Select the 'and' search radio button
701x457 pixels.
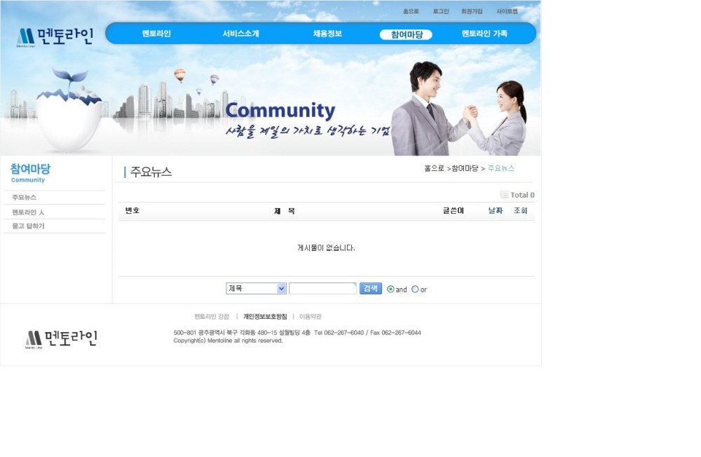(x=390, y=289)
